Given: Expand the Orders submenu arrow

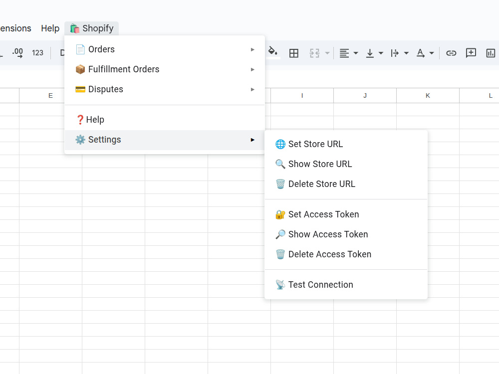Looking at the screenshot, I should pos(252,49).
